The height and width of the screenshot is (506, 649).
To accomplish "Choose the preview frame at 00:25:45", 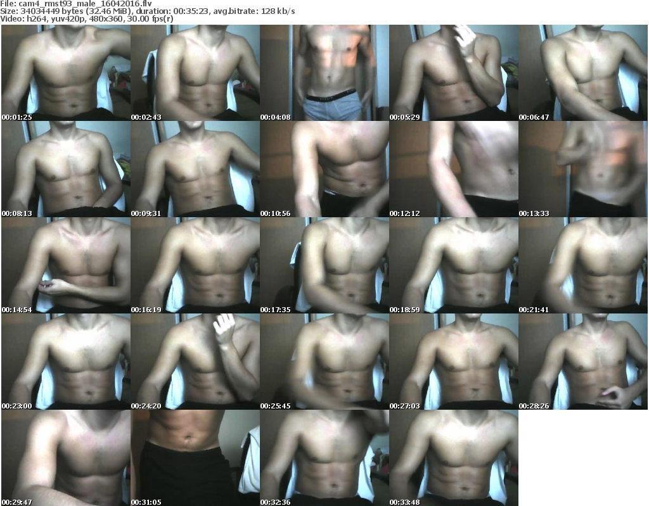I will click(x=324, y=362).
